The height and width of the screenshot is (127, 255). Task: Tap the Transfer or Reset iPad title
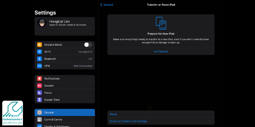(161, 5)
